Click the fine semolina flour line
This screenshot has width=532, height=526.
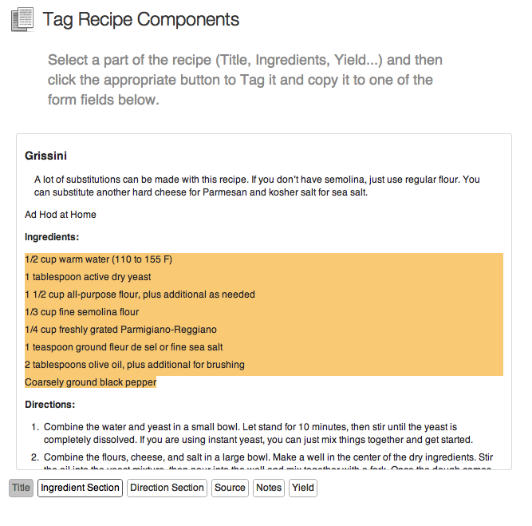pos(82,312)
